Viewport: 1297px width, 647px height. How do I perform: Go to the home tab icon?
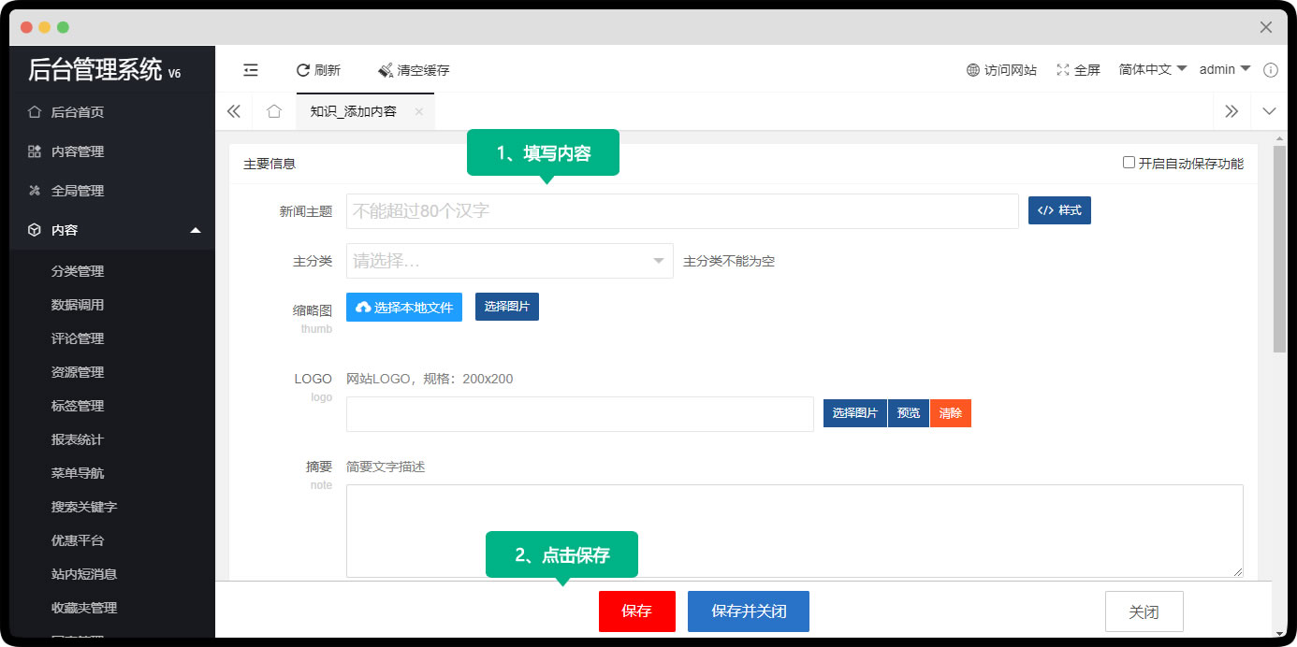tap(273, 111)
